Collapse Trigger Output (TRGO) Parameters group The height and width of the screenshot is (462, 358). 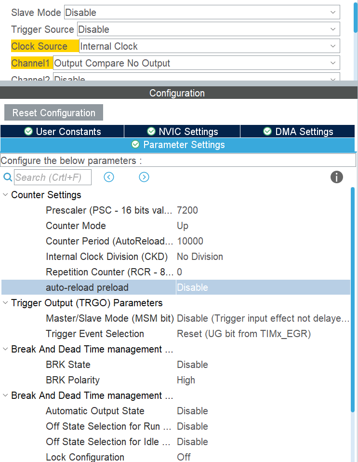pyautogui.click(x=5, y=303)
